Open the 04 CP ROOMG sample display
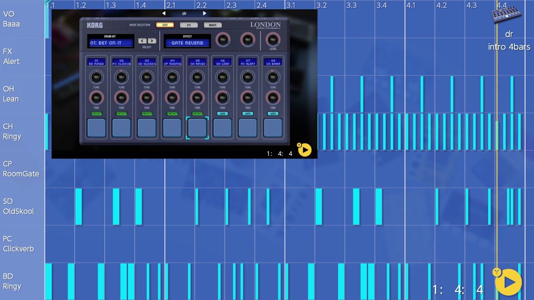534x300 pixels. click(x=172, y=62)
